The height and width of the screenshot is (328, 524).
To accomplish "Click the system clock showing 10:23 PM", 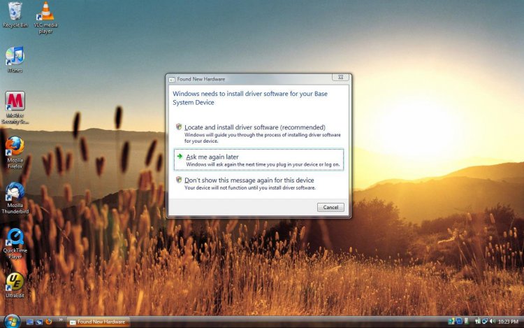I will point(508,322).
